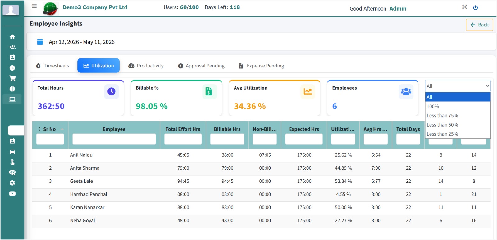Focus the Total Effort Hrs filter field
The height and width of the screenshot is (240, 497).
183,139
